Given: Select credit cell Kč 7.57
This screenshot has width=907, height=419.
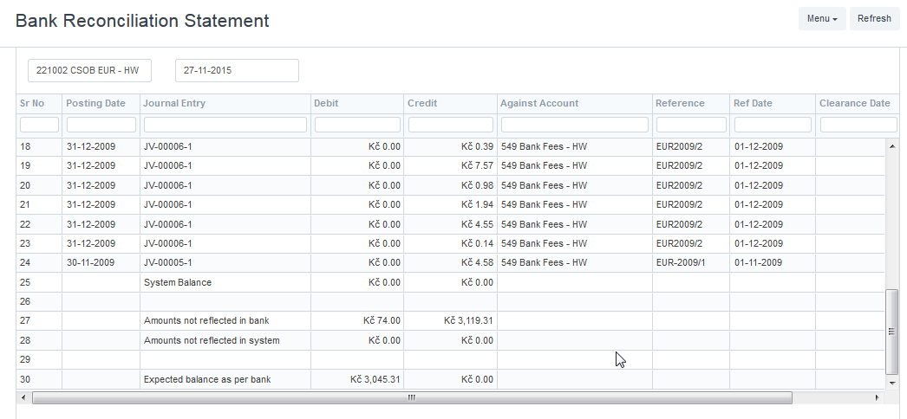Looking at the screenshot, I should (x=450, y=165).
